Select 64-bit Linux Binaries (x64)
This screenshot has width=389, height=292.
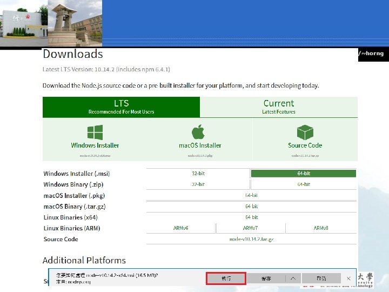coord(251,217)
